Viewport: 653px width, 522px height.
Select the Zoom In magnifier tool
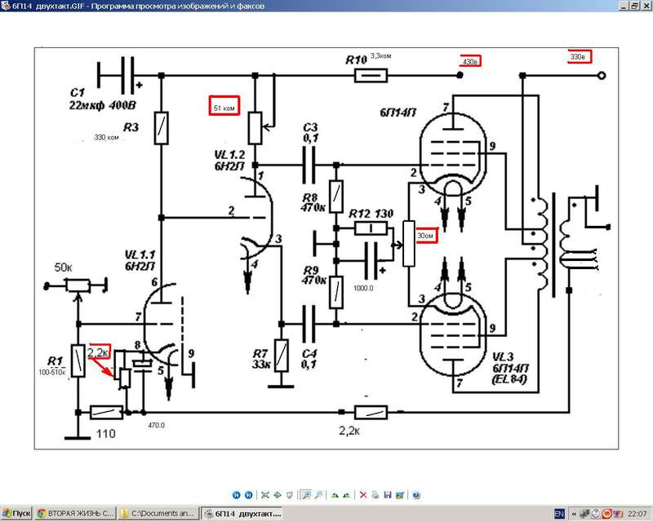304,495
